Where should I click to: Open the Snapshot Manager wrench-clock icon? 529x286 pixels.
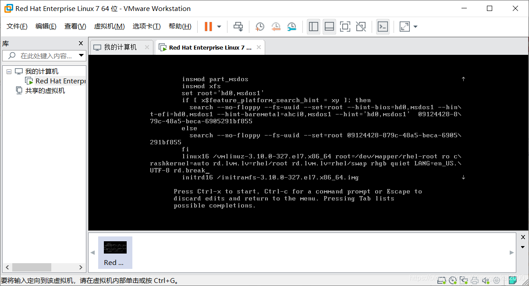click(x=291, y=27)
